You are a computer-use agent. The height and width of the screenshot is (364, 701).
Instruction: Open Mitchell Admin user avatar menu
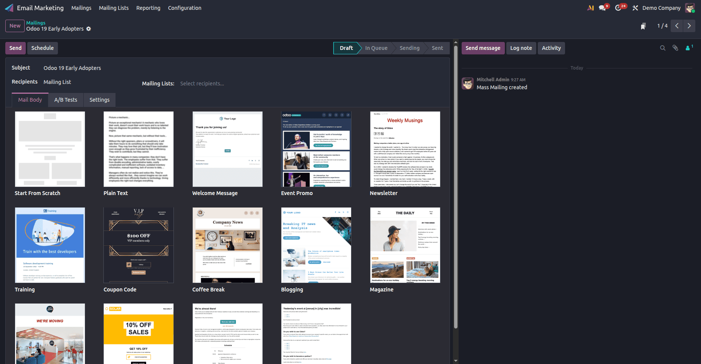[690, 8]
